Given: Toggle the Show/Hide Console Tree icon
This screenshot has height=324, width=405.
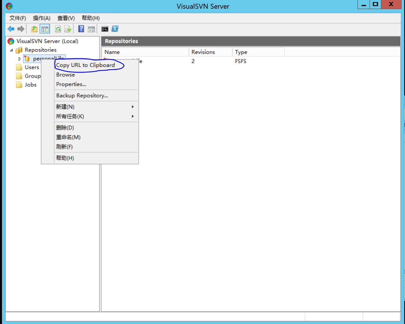Looking at the screenshot, I should pyautogui.click(x=45, y=29).
